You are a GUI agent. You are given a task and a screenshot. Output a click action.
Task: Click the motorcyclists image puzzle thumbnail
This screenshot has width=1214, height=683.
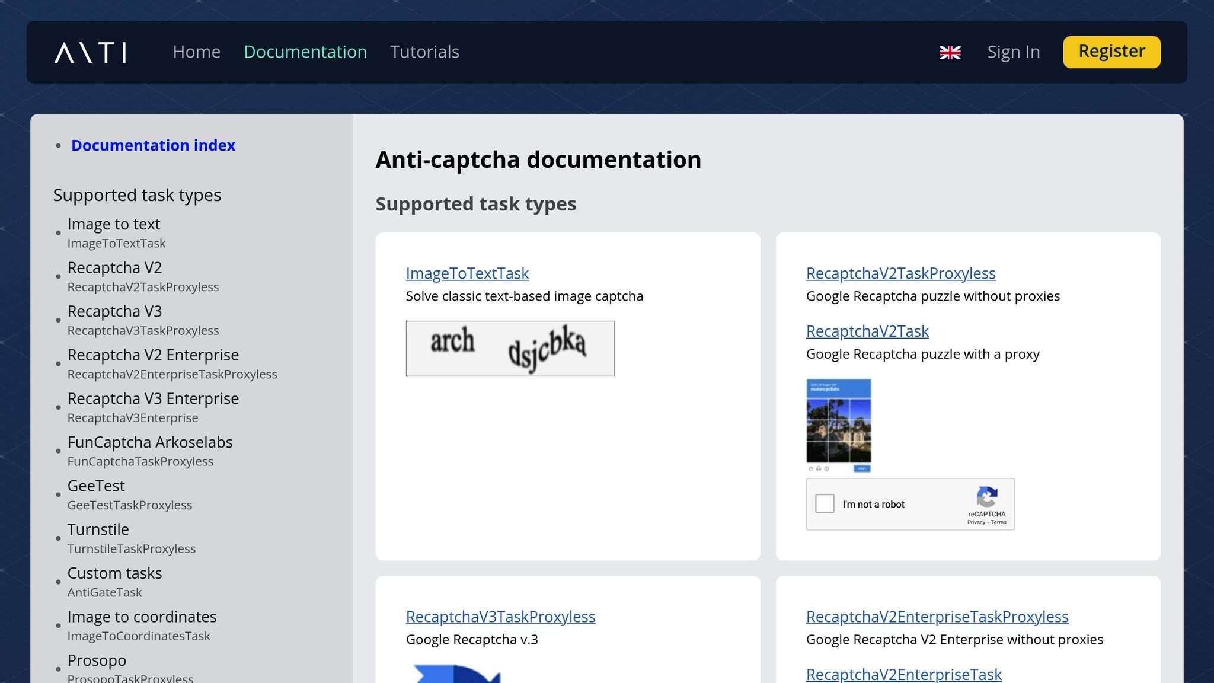coord(839,424)
